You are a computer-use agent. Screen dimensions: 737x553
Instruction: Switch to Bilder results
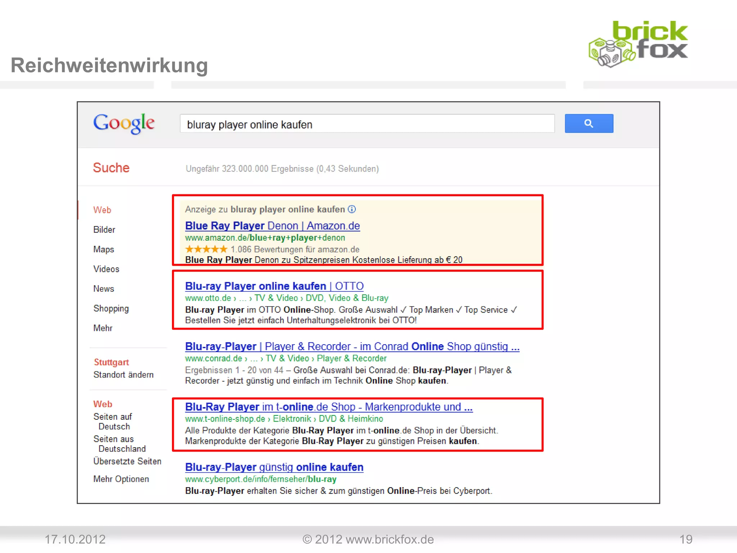point(104,230)
